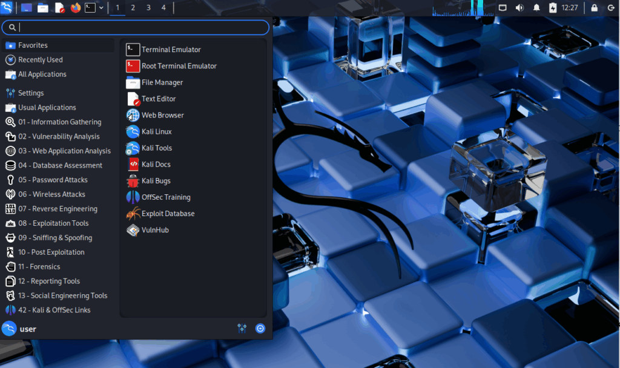Open 07 - Reverse Engineering category
620x368 pixels.
click(58, 209)
